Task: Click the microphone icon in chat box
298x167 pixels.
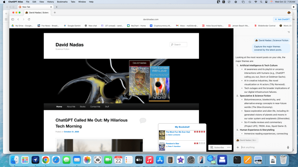Action: (288, 147)
